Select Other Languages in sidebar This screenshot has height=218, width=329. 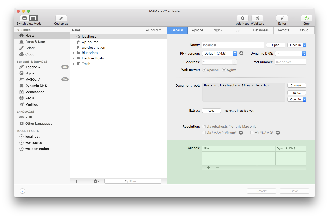tap(42, 123)
